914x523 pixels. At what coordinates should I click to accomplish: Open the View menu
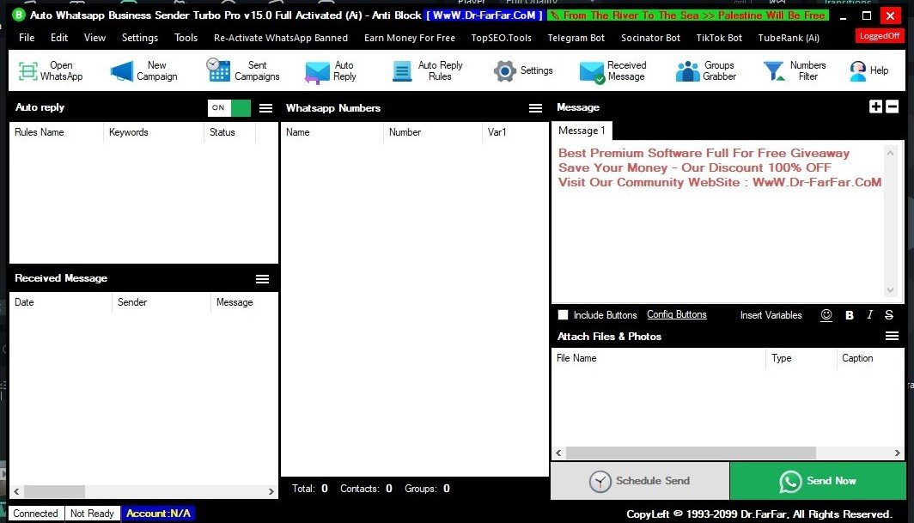(x=95, y=38)
